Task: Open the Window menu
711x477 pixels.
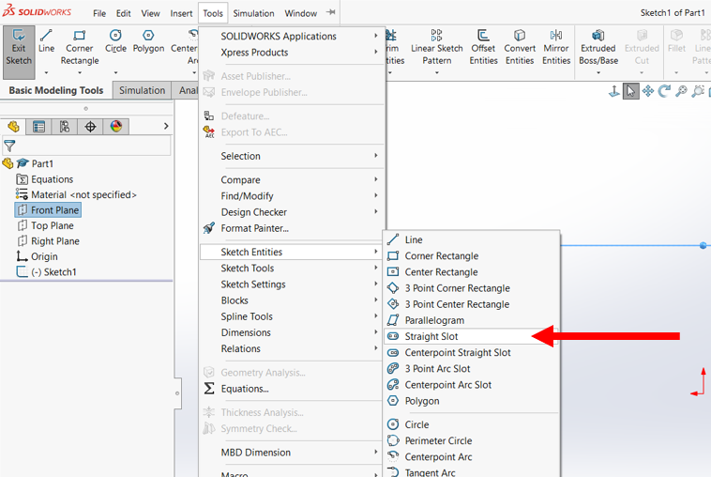Action: click(x=300, y=14)
